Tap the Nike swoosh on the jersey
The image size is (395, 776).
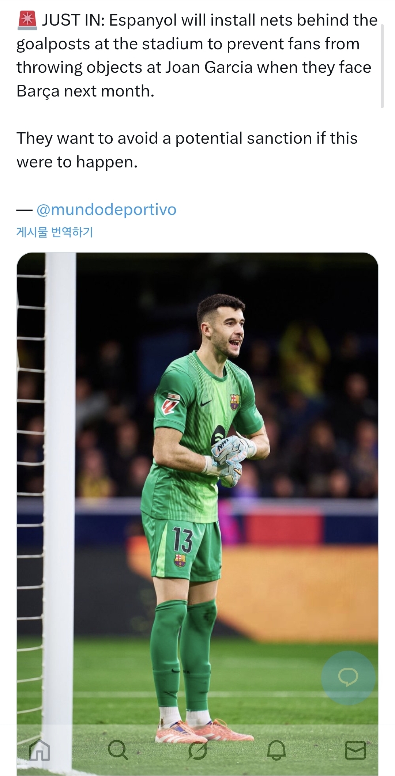207,402
